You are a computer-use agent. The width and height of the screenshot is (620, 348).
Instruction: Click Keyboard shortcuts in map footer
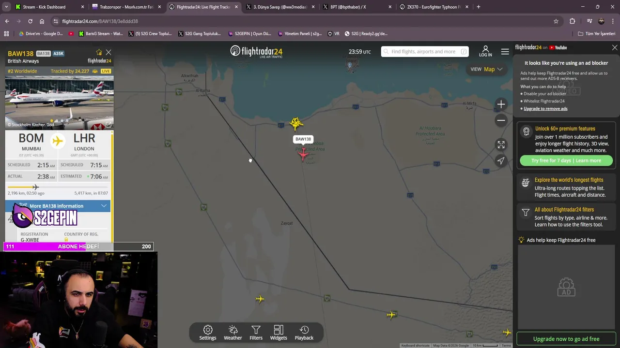tap(415, 346)
